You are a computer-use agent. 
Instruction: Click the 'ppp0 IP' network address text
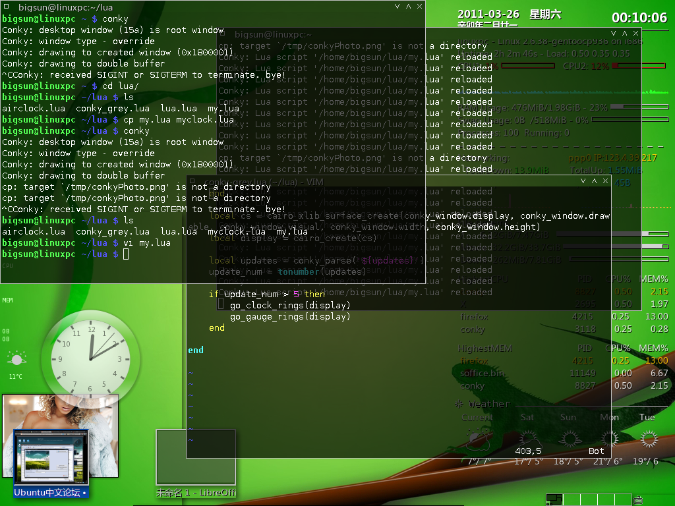(612, 158)
